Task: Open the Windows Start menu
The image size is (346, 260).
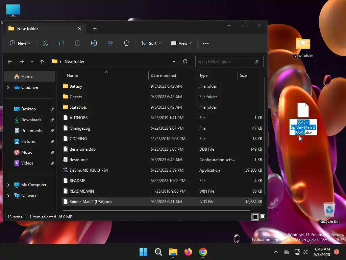Action: [x=143, y=252]
